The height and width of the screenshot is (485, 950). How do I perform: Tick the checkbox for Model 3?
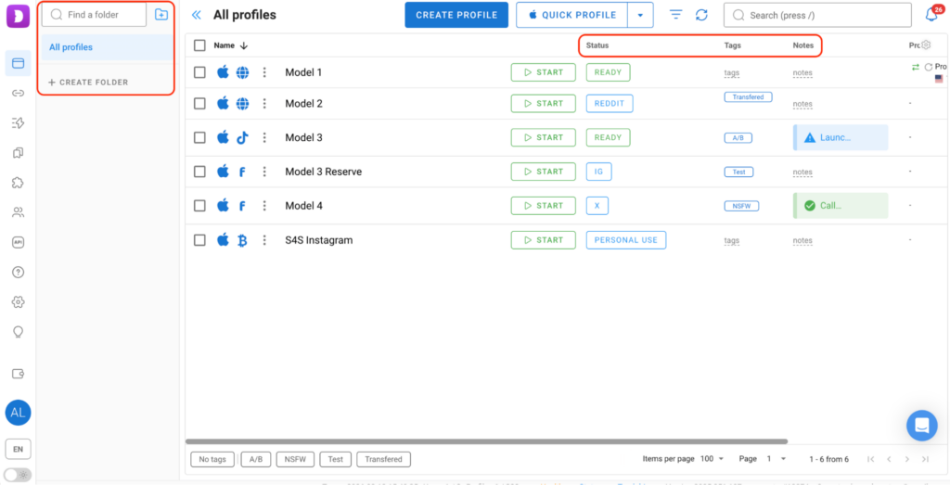[199, 137]
